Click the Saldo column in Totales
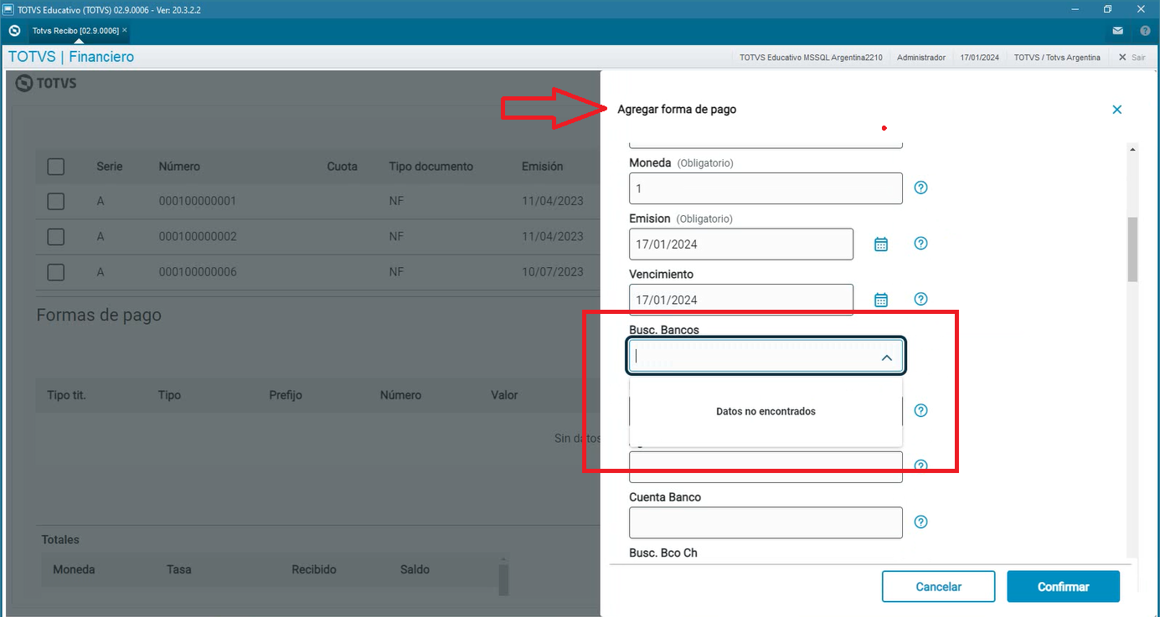 pyautogui.click(x=415, y=569)
